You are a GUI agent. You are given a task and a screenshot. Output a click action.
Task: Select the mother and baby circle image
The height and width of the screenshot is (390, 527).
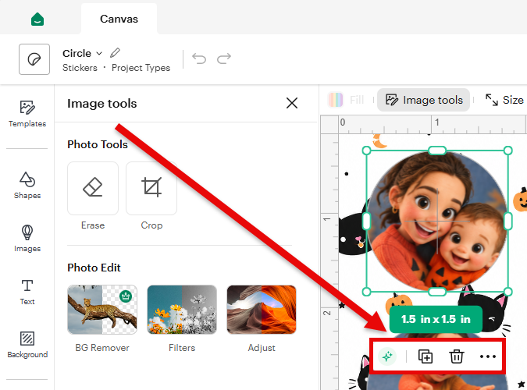click(x=437, y=221)
